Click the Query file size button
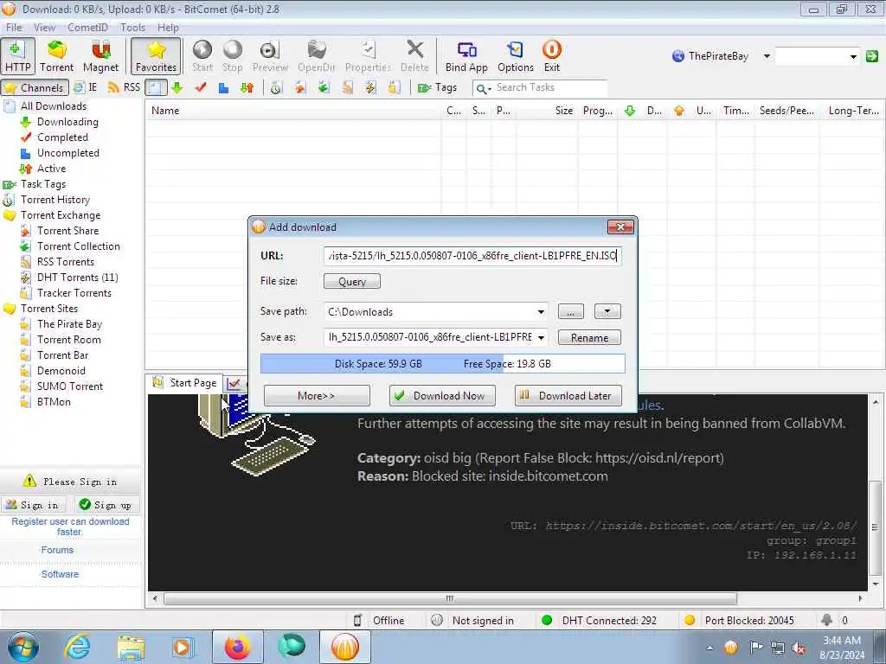 click(352, 281)
